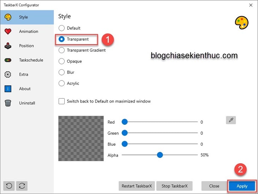This screenshot has width=258, height=194.
Task: Click the red heart Animation icon
Action: [8, 31]
